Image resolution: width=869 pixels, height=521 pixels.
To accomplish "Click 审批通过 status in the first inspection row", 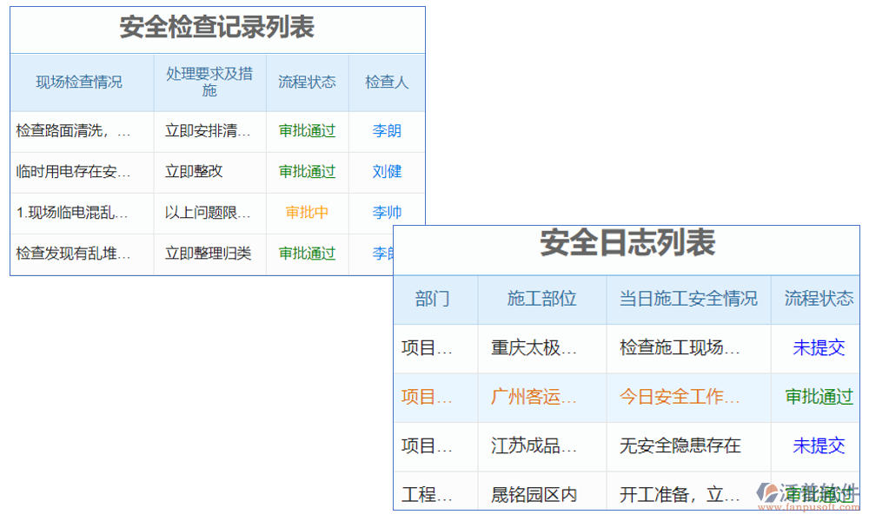I will coord(306,131).
